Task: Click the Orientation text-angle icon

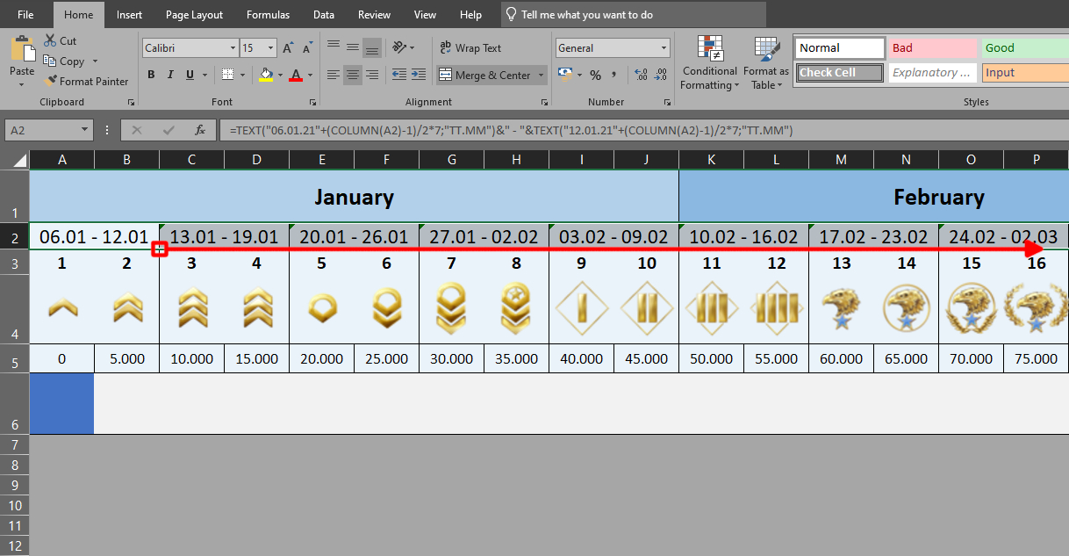Action: coord(399,47)
